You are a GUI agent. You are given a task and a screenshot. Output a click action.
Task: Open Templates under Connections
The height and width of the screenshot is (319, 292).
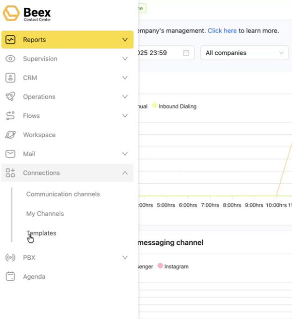point(41,233)
